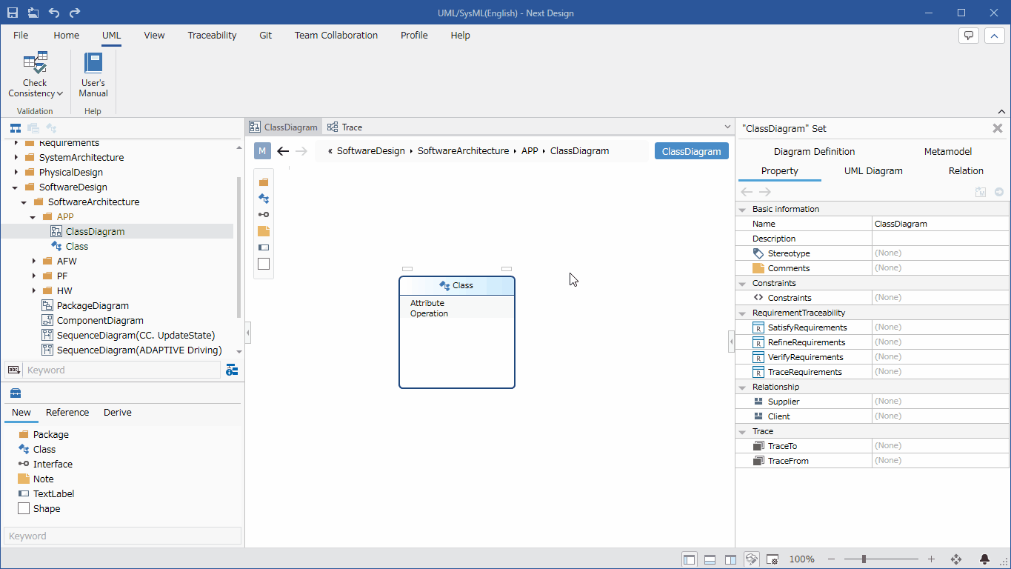
Task: Collapse the right pane with splitter arrow
Action: [732, 342]
